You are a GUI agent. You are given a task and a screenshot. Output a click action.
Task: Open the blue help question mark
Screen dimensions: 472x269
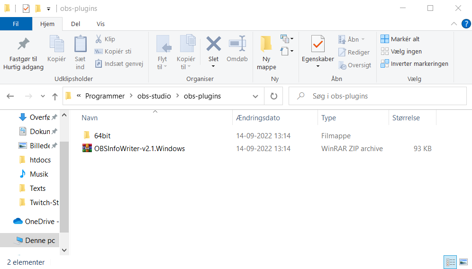tap(466, 24)
